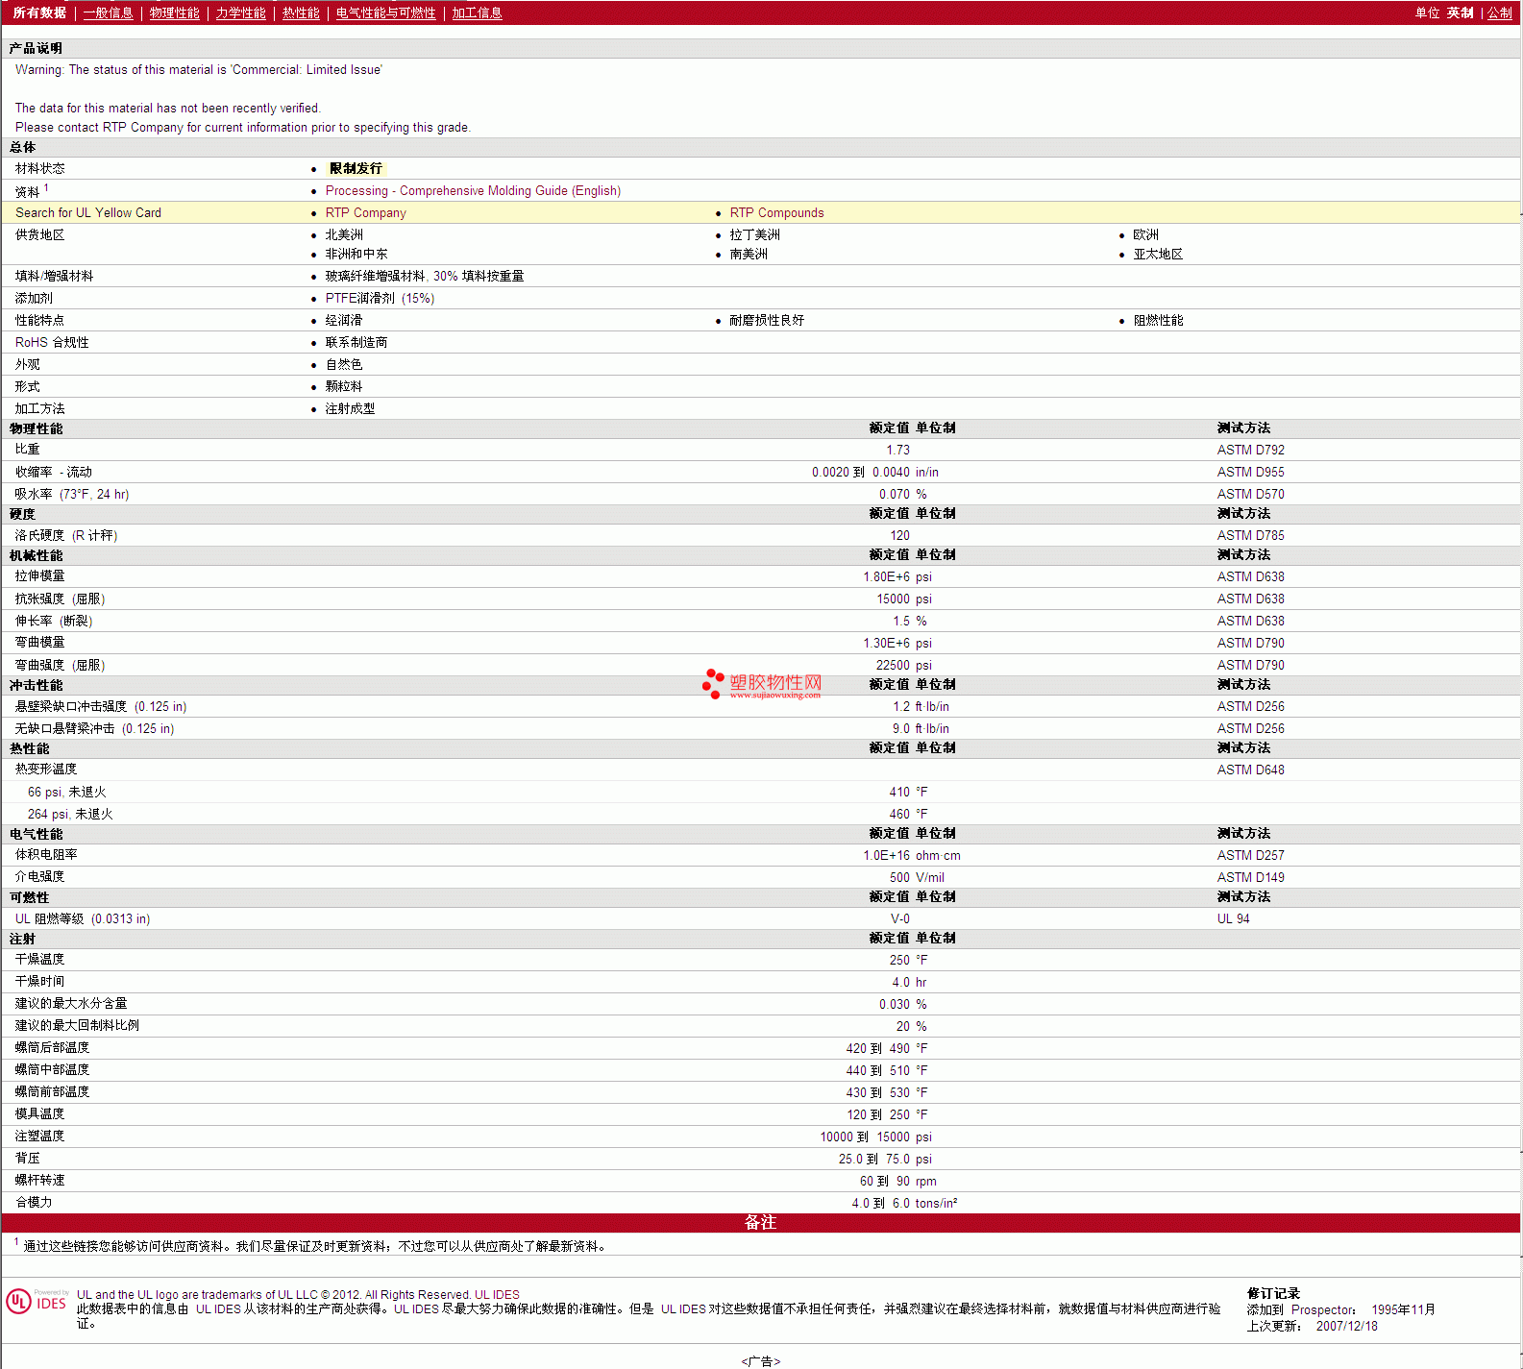Switch to the 物理性能 tab
The width and height of the screenshot is (1523, 1369).
(x=175, y=12)
